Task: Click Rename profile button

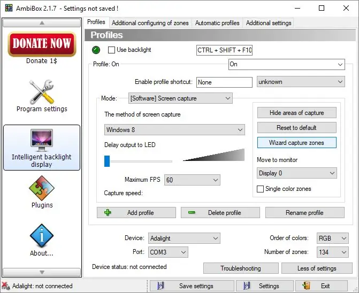Action: [305, 212]
